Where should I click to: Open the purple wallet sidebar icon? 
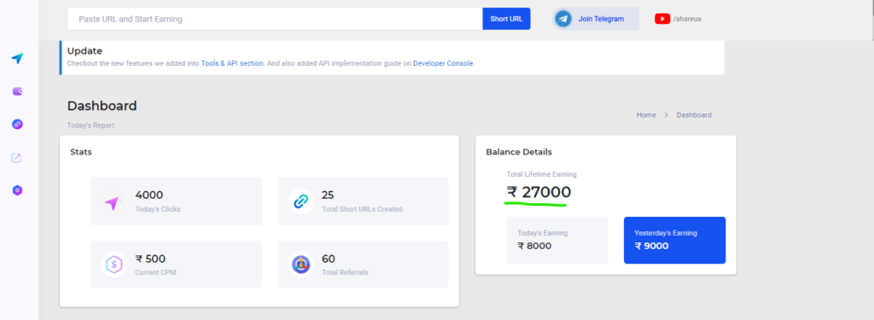[x=17, y=91]
